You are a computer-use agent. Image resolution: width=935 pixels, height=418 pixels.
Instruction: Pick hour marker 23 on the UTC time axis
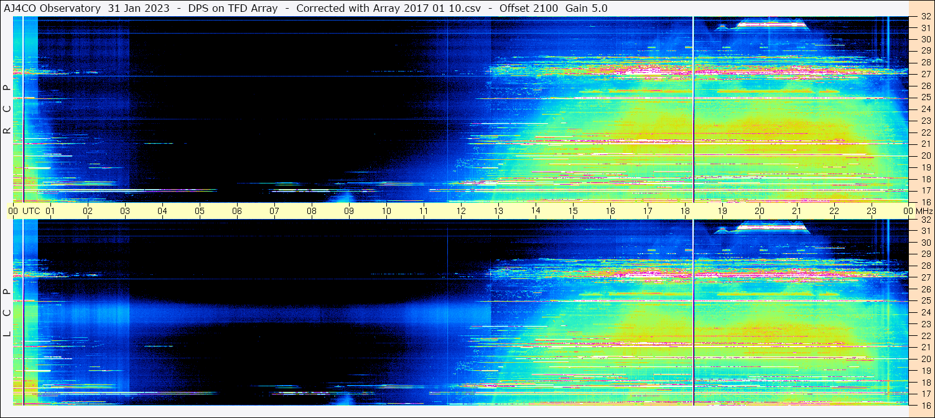(872, 211)
